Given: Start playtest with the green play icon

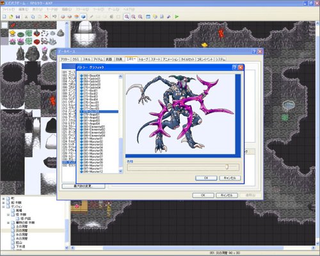Looking at the screenshot, I should coord(177,17).
